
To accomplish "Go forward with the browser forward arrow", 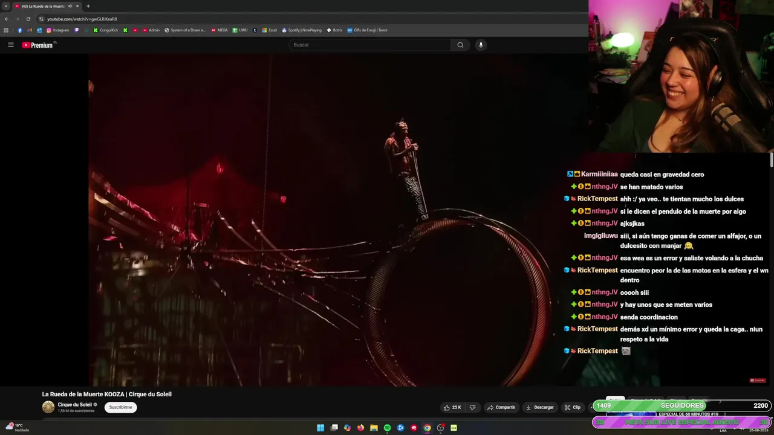I will click(17, 19).
